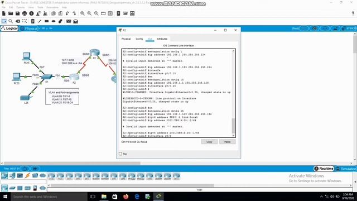Click the power cycle devices button

pos(25,169)
